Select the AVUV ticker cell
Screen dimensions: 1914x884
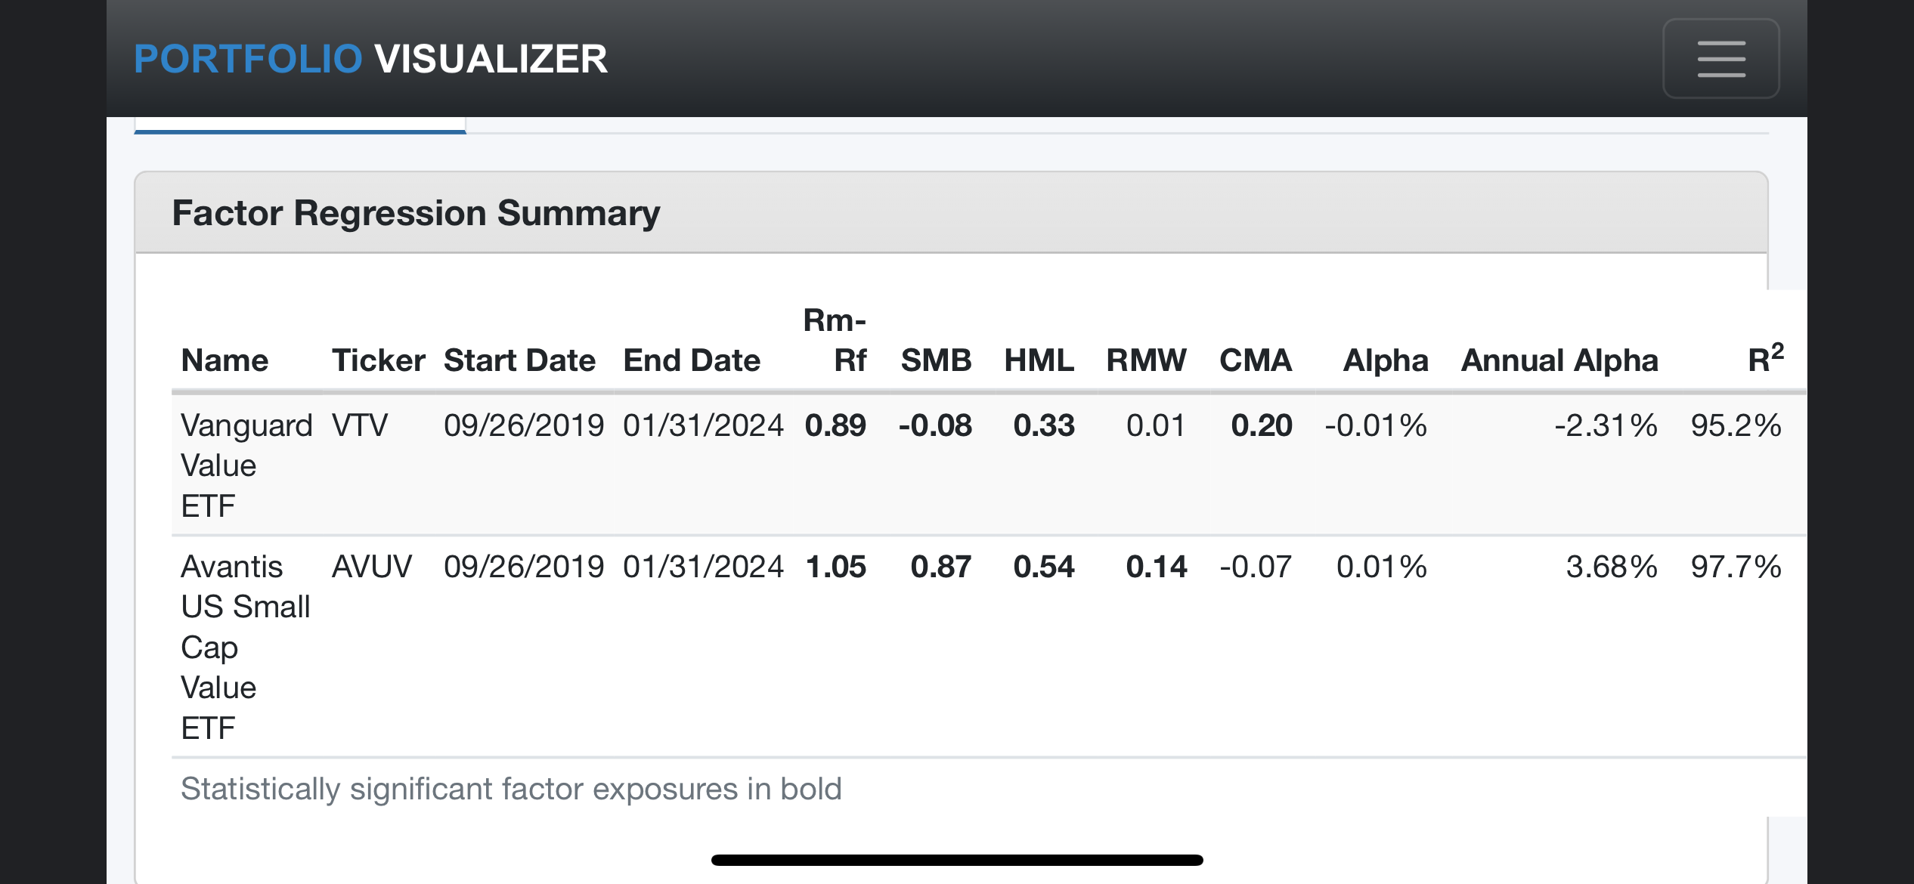pos(372,567)
